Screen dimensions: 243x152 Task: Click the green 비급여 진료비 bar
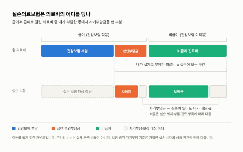(188, 51)
